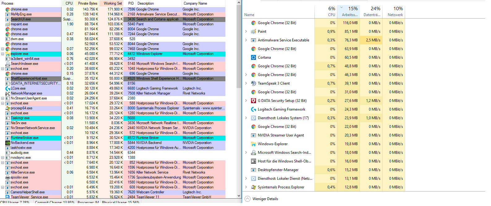Expand Antimalware Service Executable in Task Manager
The width and height of the screenshot is (491, 206).
click(x=246, y=40)
